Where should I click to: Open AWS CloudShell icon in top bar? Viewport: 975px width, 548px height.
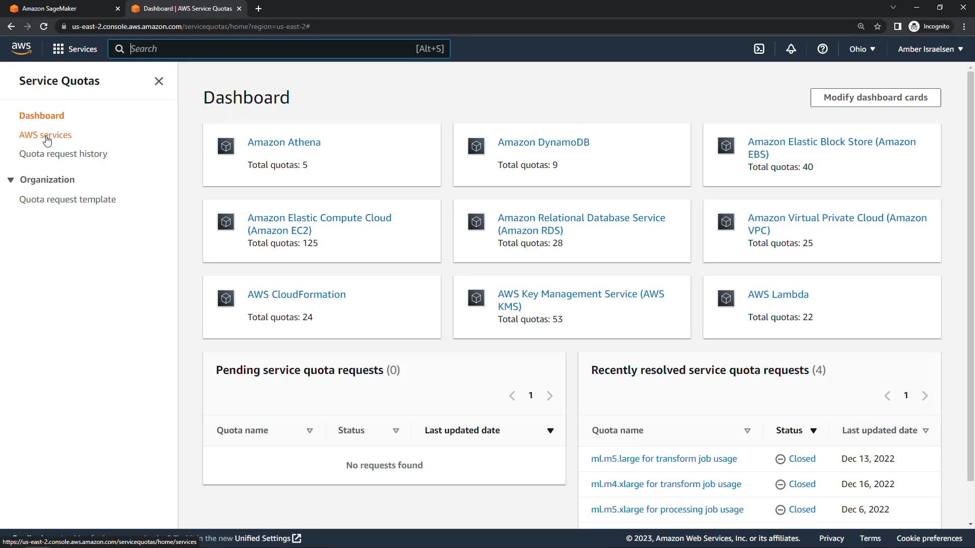[x=759, y=49]
